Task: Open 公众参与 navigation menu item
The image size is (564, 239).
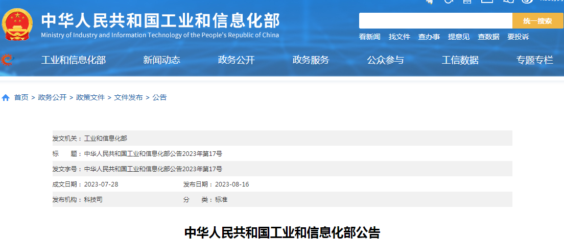Action: (x=386, y=60)
